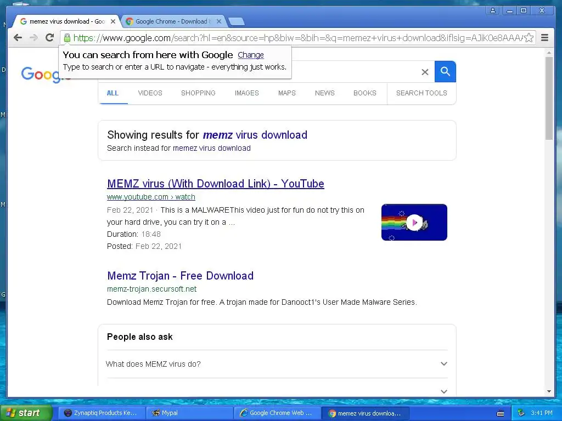Click the memz-trojan.securssoft.net URL text

click(151, 289)
